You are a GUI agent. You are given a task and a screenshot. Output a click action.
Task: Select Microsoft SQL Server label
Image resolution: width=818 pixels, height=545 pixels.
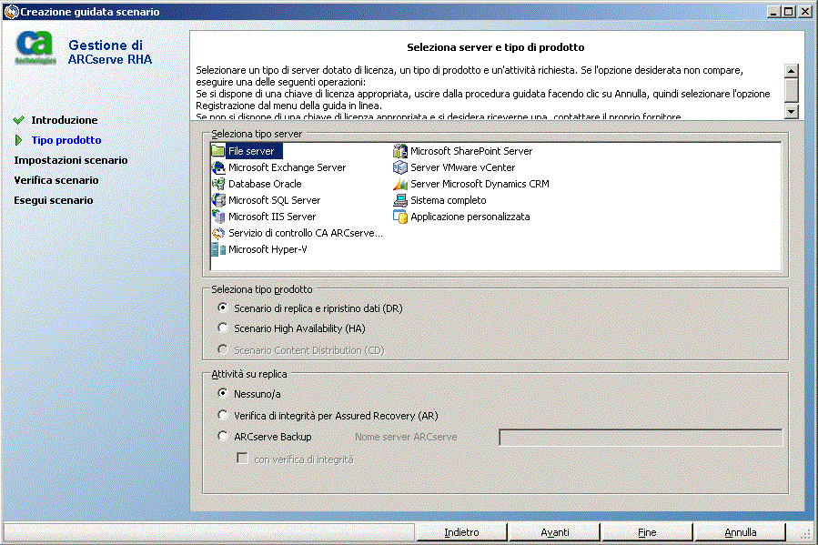275,200
